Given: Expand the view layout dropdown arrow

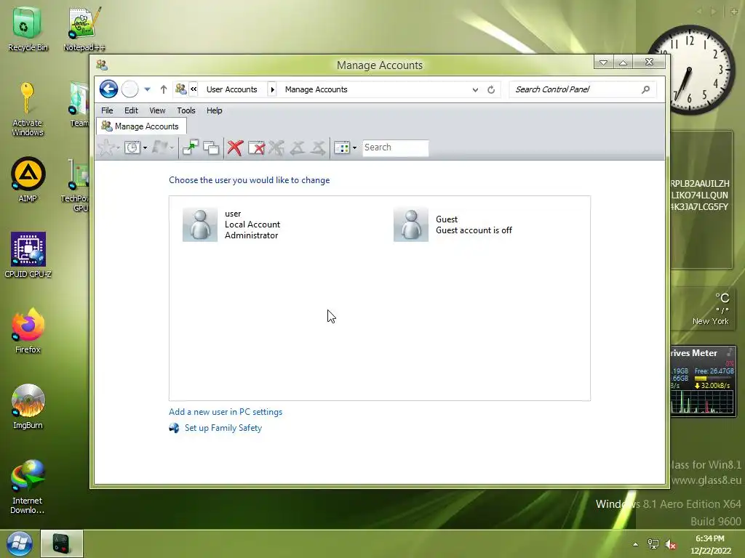Looking at the screenshot, I should tap(354, 147).
